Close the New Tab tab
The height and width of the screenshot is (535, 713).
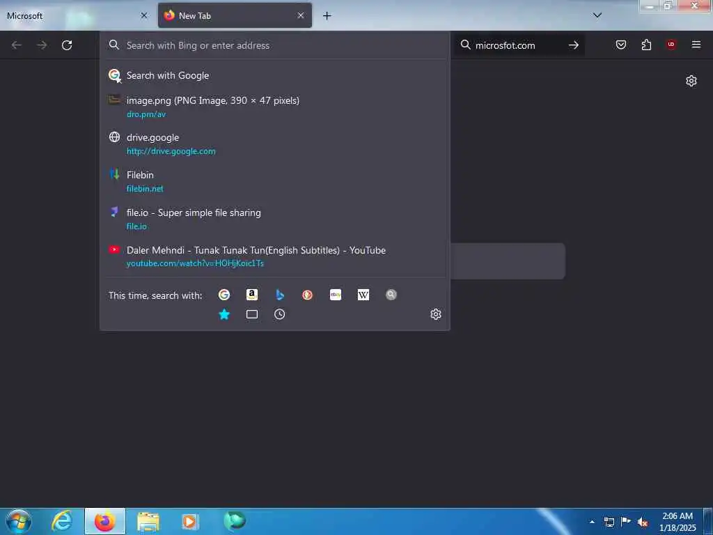301,15
